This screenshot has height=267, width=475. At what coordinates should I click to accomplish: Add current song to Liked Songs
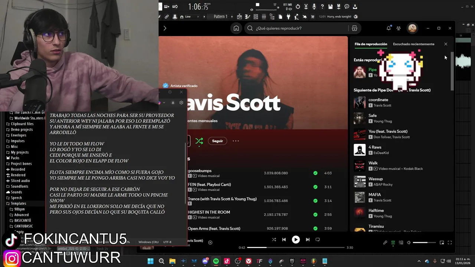click(x=210, y=243)
